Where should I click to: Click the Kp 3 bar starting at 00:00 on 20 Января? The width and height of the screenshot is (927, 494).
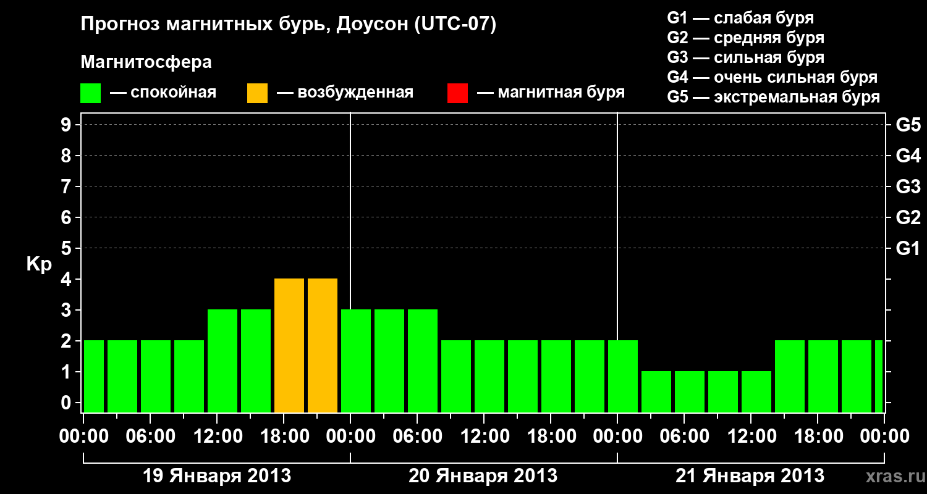coord(356,361)
